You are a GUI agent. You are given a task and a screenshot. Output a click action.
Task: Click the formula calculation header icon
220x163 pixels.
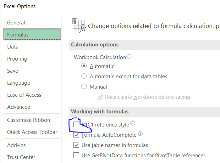pyautogui.click(x=78, y=26)
